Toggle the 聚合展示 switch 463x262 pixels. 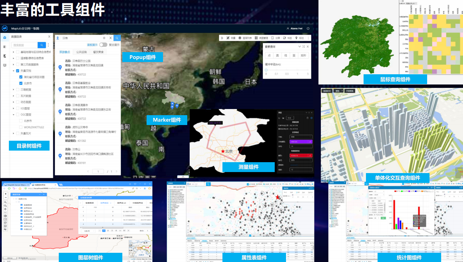[103, 45]
